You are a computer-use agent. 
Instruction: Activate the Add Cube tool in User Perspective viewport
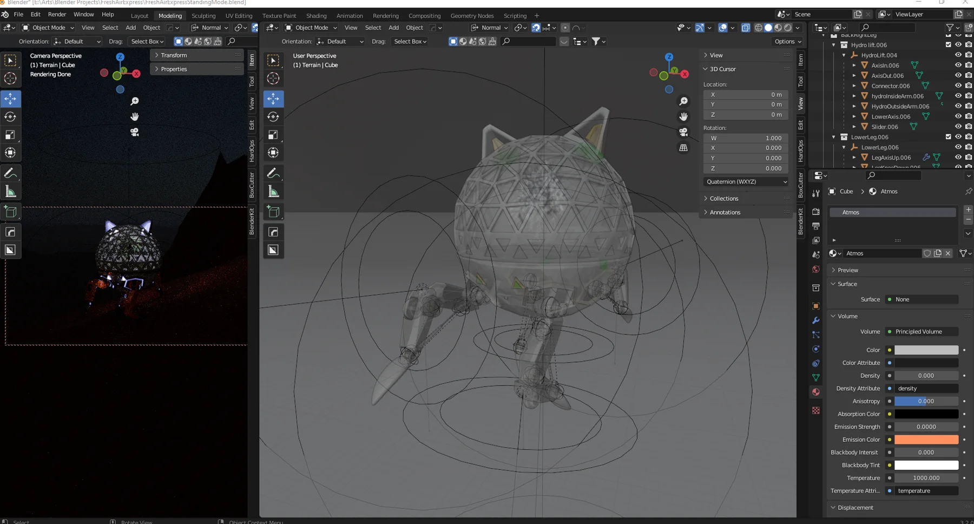[273, 212]
